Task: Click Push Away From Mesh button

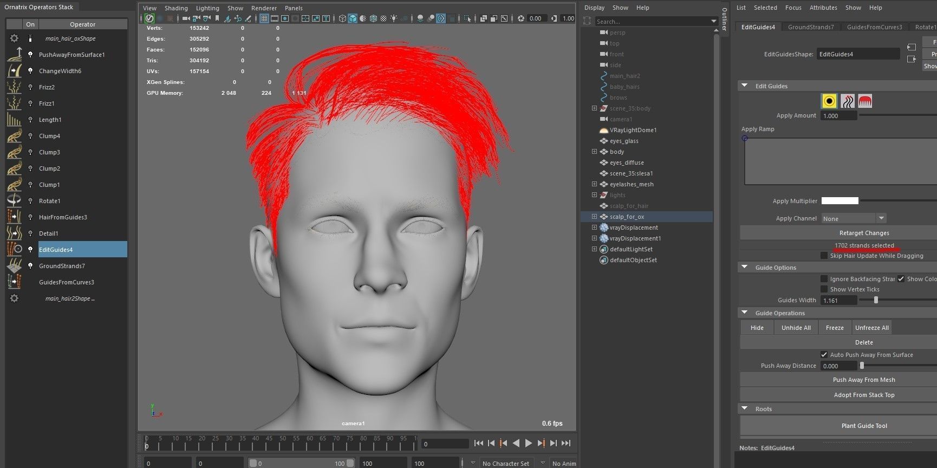Action: click(x=864, y=380)
